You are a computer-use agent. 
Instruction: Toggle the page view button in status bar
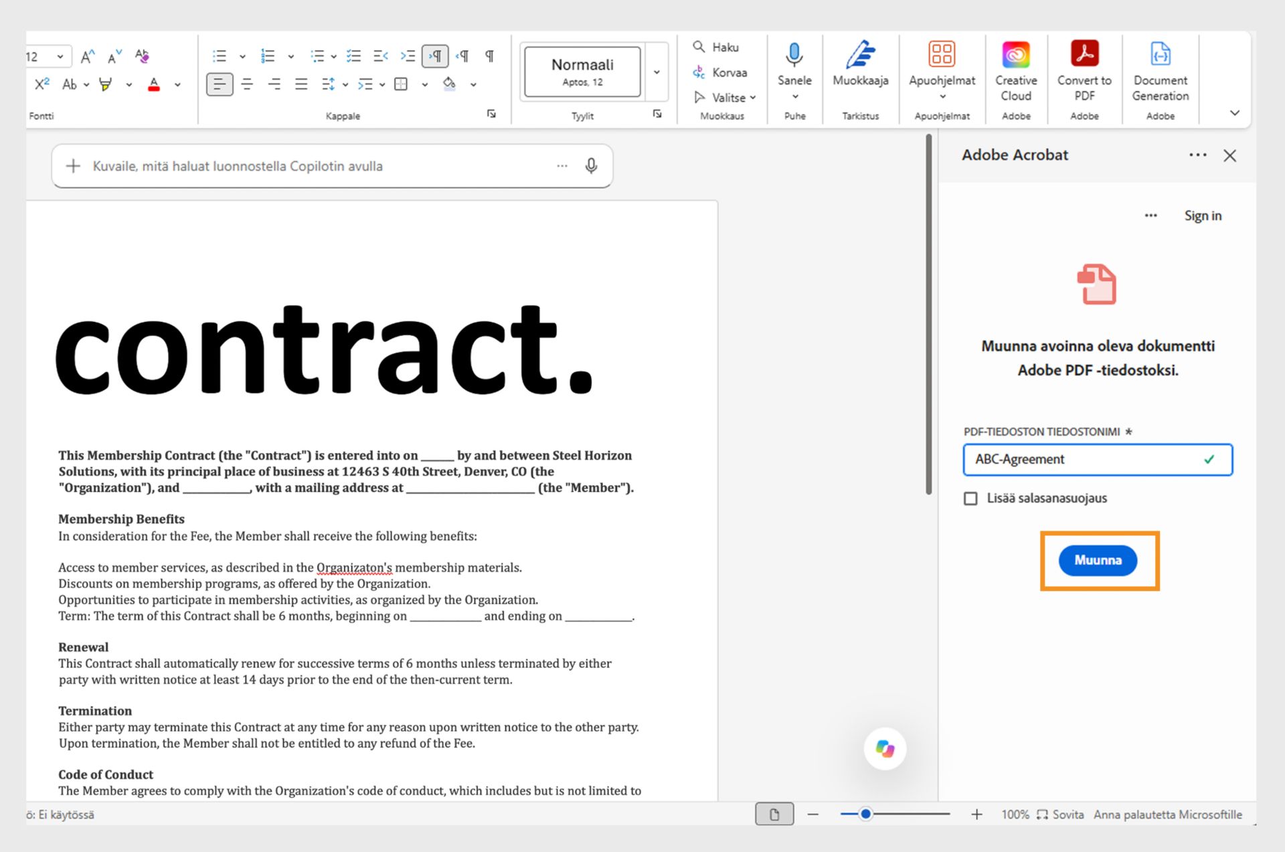point(774,815)
